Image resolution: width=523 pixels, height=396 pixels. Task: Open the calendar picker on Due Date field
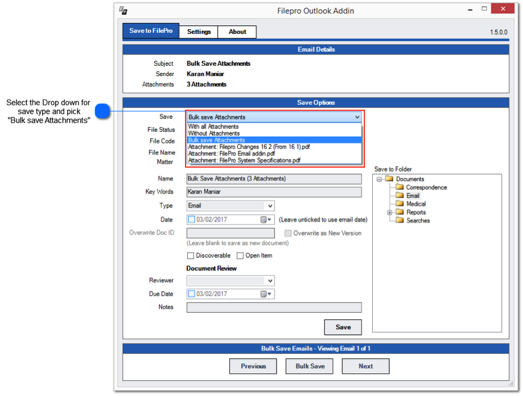(266, 294)
